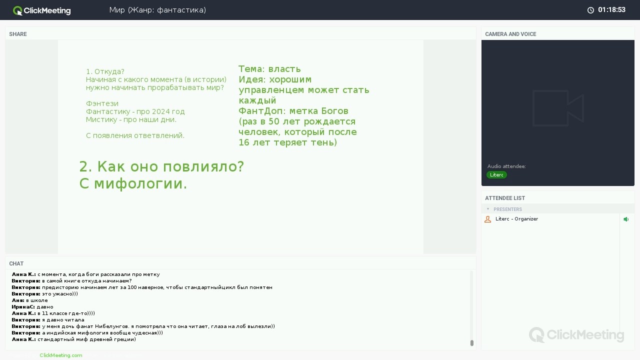The width and height of the screenshot is (640, 360).
Task: Click the chat panel scrollbar thumb
Action: pyautogui.click(x=472, y=343)
